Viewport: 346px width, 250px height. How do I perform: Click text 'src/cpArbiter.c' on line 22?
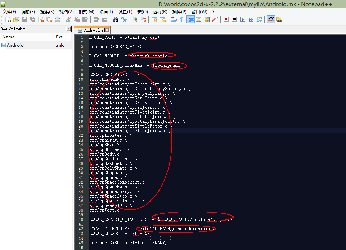pyautogui.click(x=108, y=135)
